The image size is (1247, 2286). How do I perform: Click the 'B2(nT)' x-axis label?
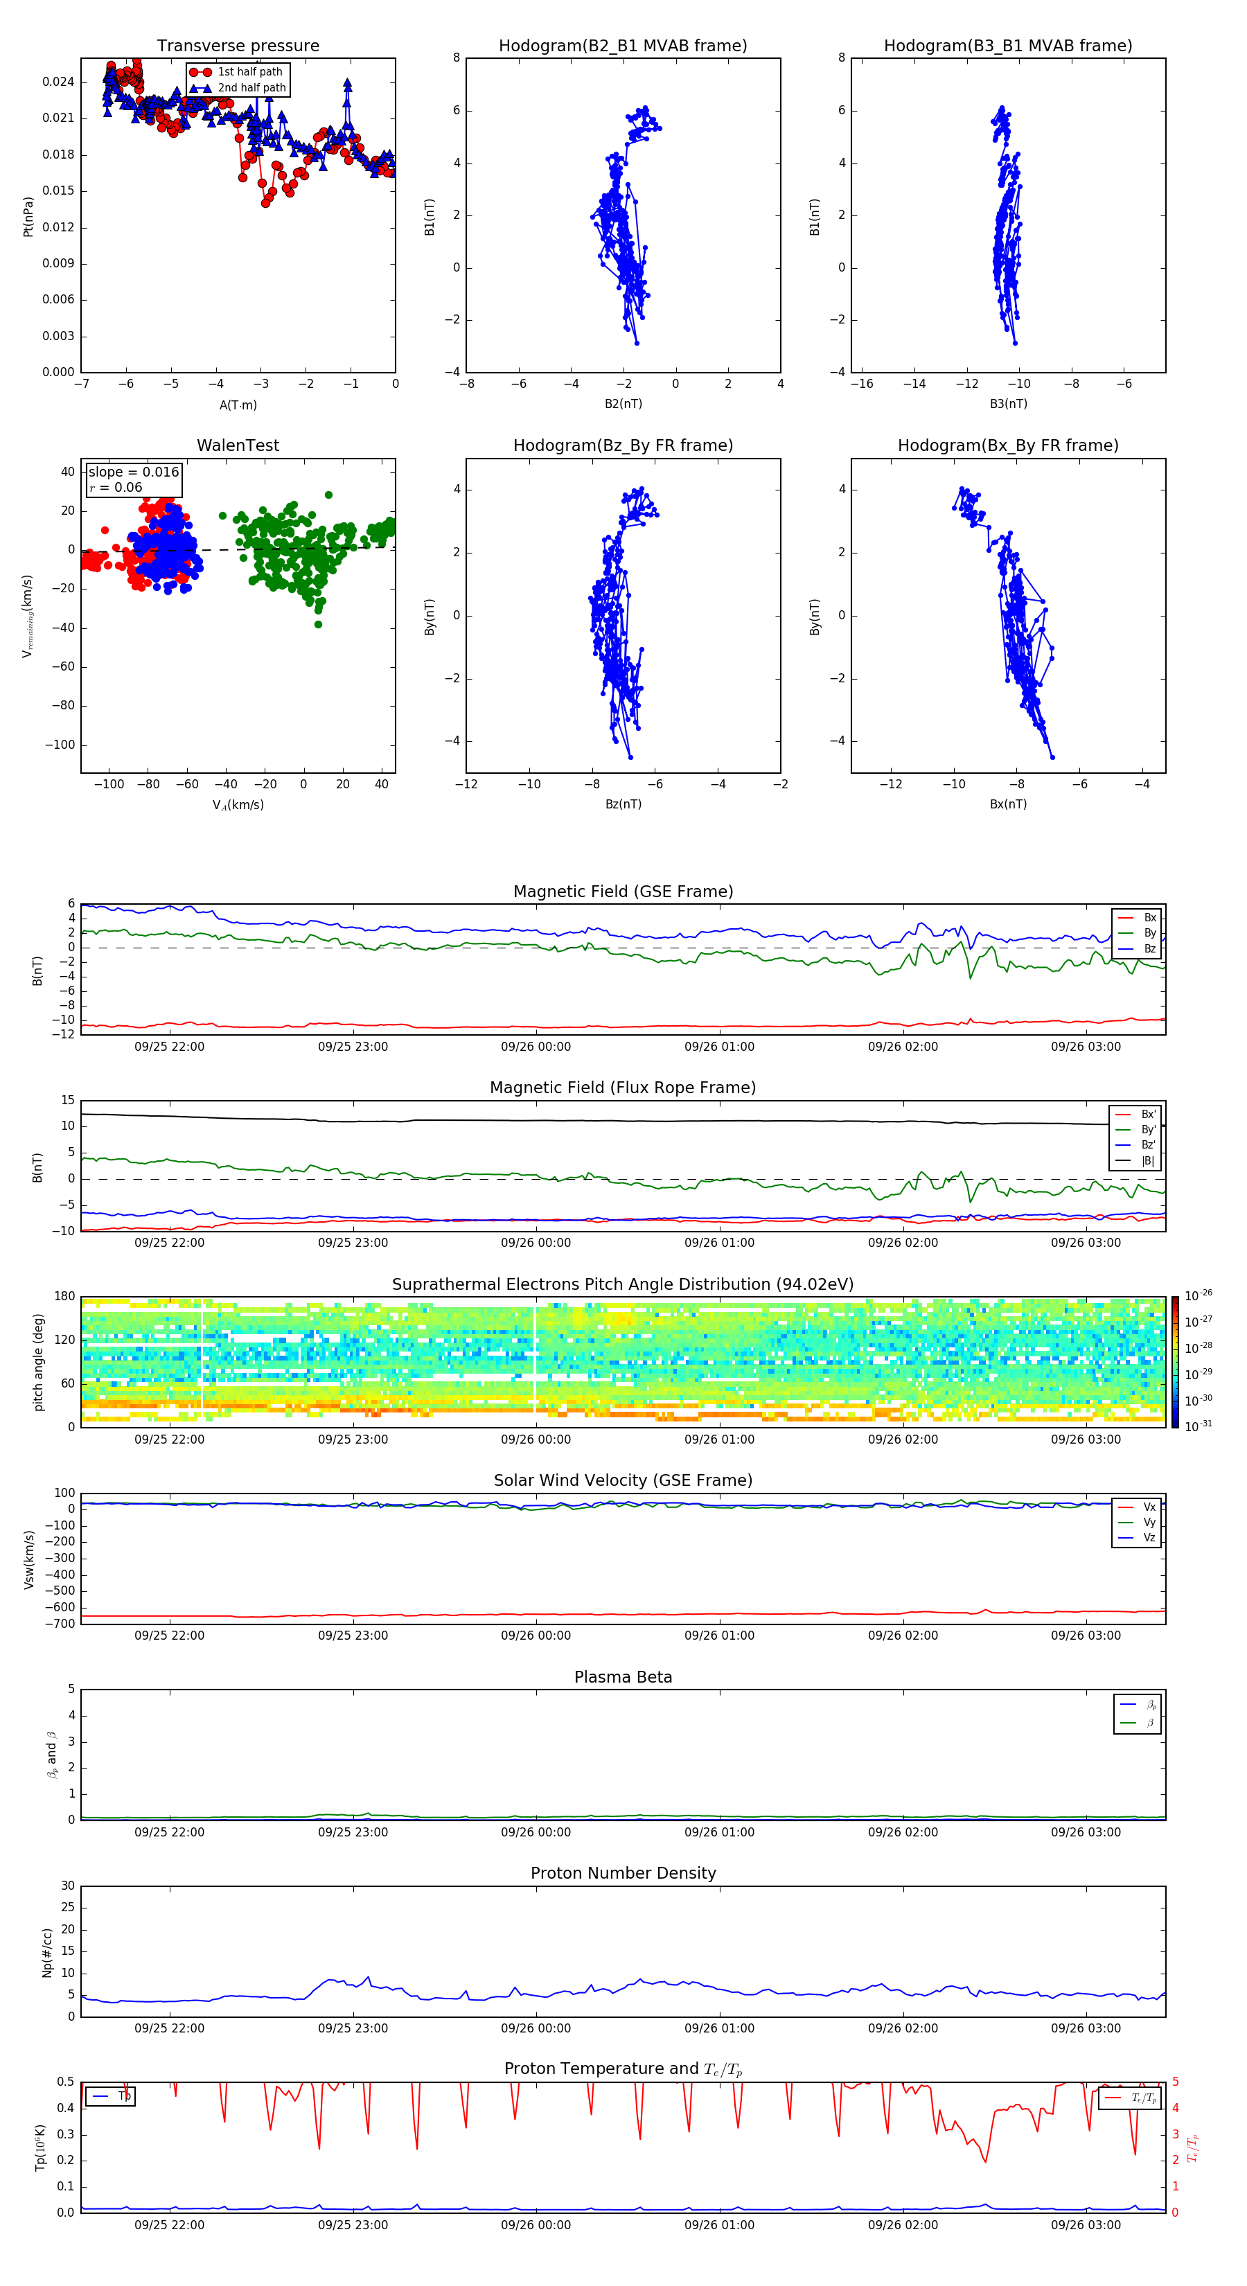623,404
